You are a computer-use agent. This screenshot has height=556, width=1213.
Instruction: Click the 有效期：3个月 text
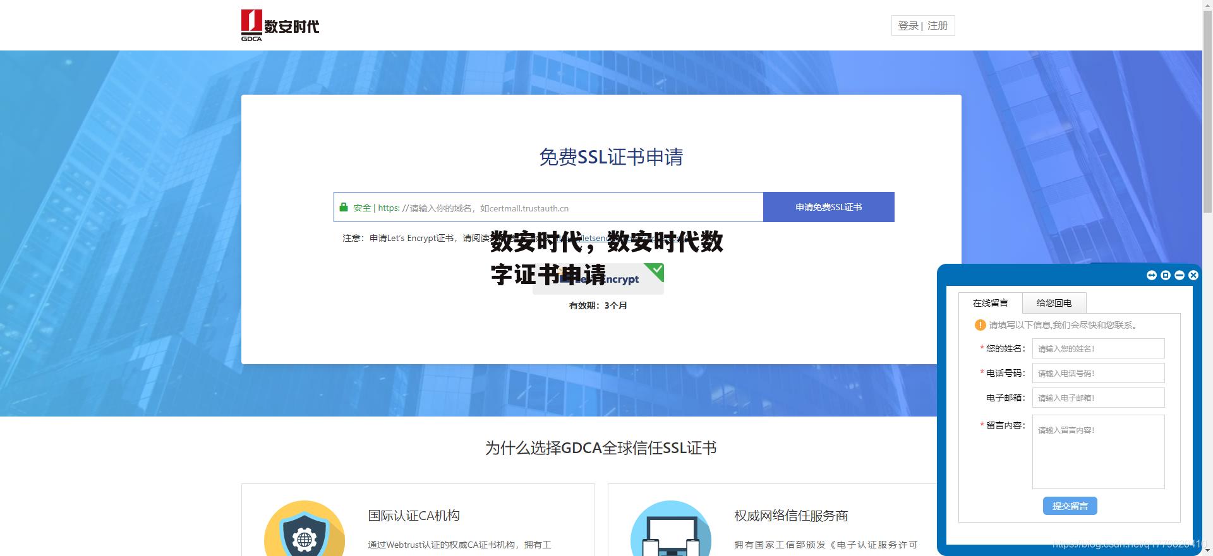[598, 305]
